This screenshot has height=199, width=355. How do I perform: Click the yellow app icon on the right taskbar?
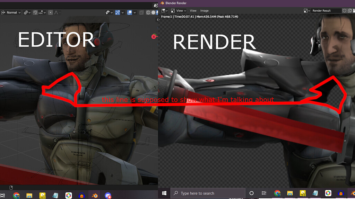click(303, 193)
